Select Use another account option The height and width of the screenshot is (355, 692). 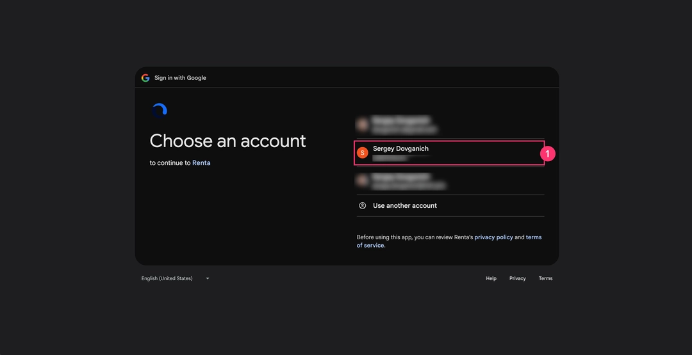pyautogui.click(x=404, y=206)
